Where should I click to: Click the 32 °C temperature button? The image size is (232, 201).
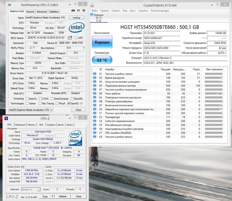tap(102, 60)
